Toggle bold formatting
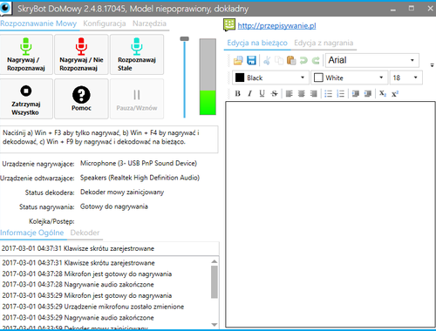This screenshot has height=331, width=436. tap(238, 93)
